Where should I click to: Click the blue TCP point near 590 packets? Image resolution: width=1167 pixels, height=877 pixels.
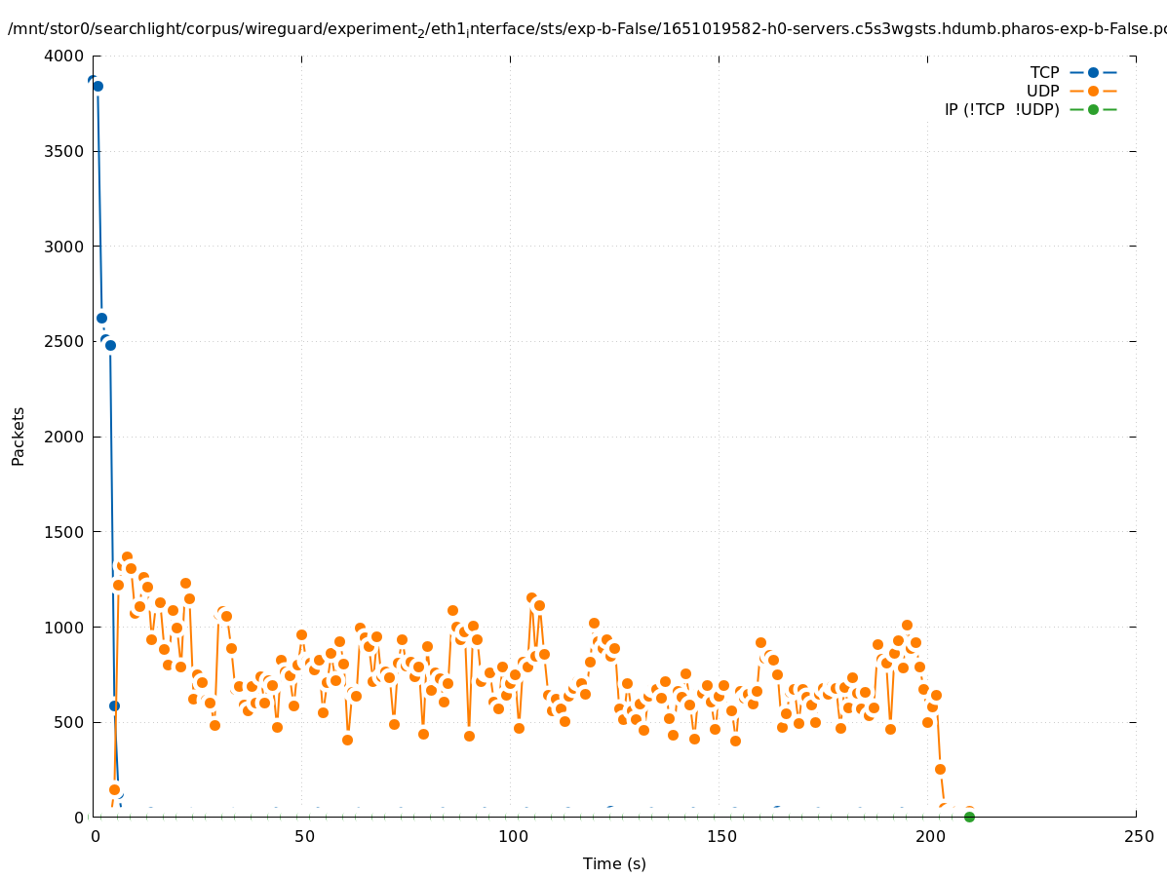114,705
